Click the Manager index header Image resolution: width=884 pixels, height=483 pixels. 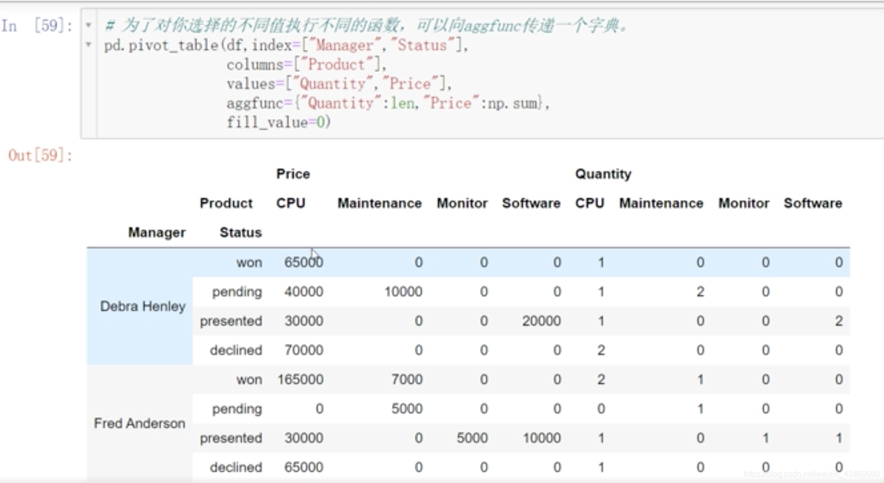point(157,233)
